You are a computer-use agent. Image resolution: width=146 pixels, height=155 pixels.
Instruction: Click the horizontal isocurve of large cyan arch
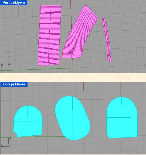click(122, 117)
